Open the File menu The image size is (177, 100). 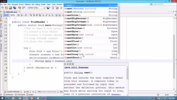(1, 4)
